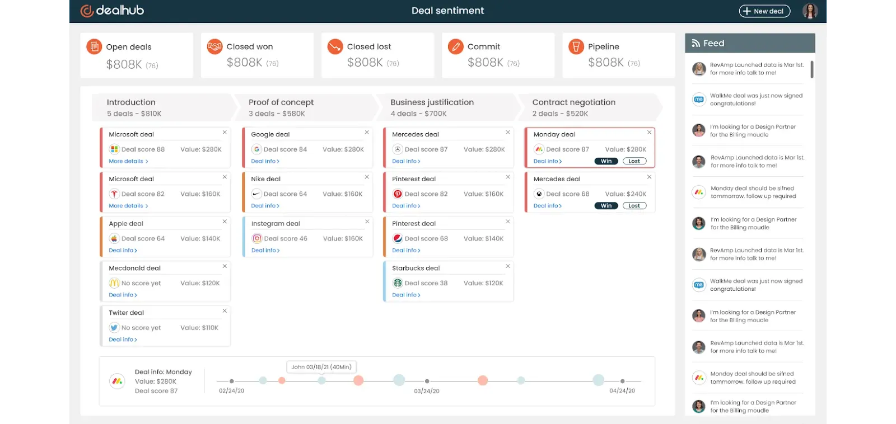Open Deal info for Nike deal
Image resolution: width=896 pixels, height=424 pixels.
(265, 206)
